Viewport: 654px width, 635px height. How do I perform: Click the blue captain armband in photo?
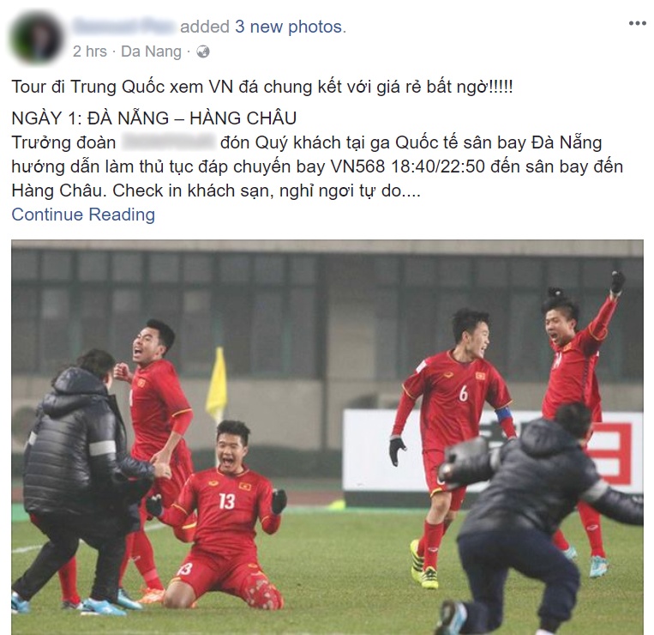coord(503,415)
